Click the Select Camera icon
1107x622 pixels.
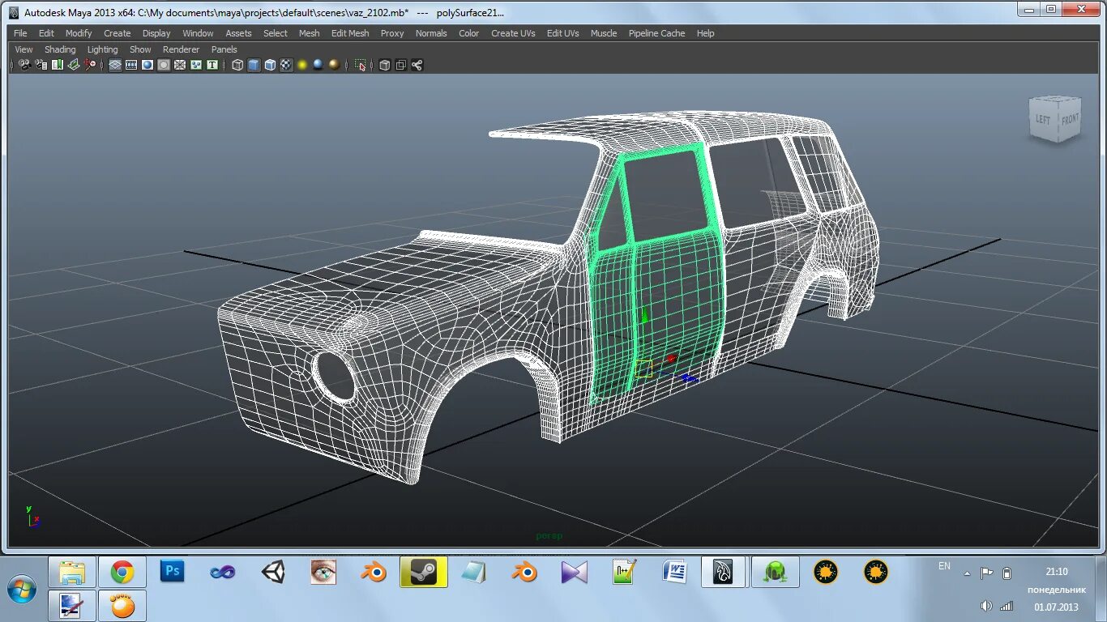(24, 65)
